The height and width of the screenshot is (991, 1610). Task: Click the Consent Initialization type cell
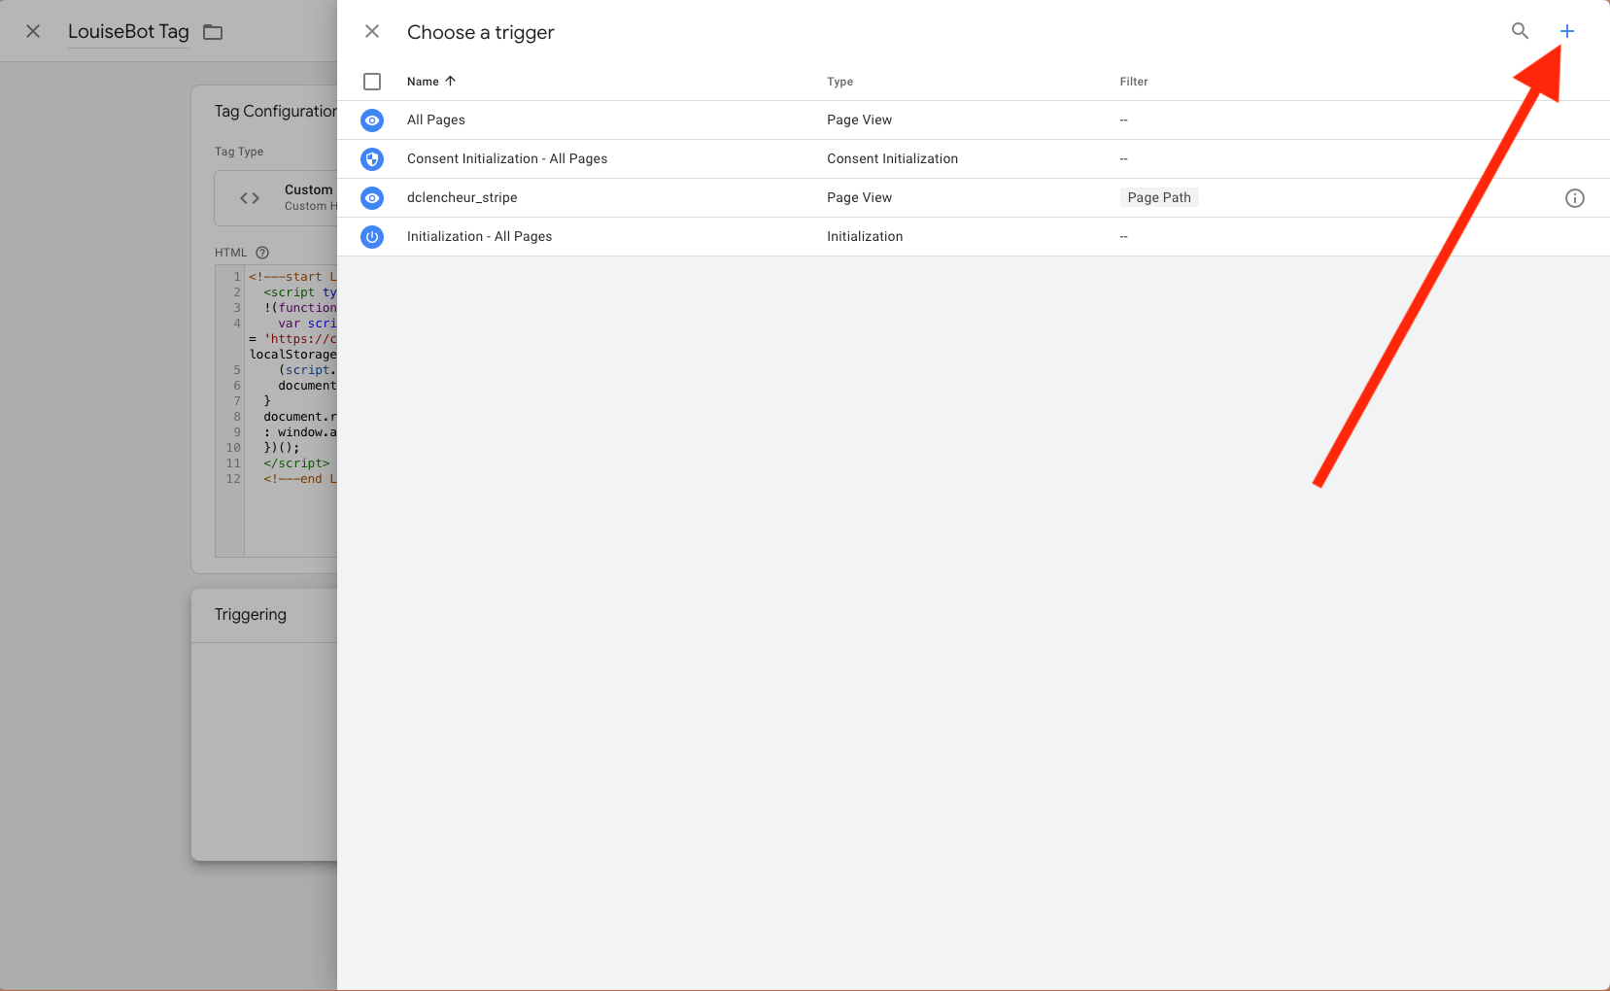tap(893, 159)
